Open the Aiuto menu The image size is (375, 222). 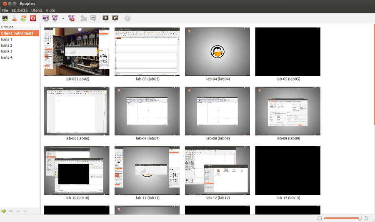tap(50, 10)
